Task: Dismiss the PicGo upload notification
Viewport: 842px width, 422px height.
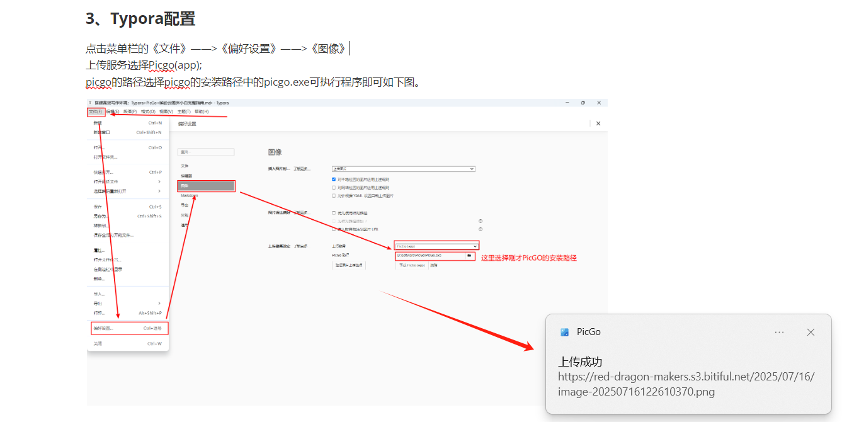Action: (x=811, y=332)
